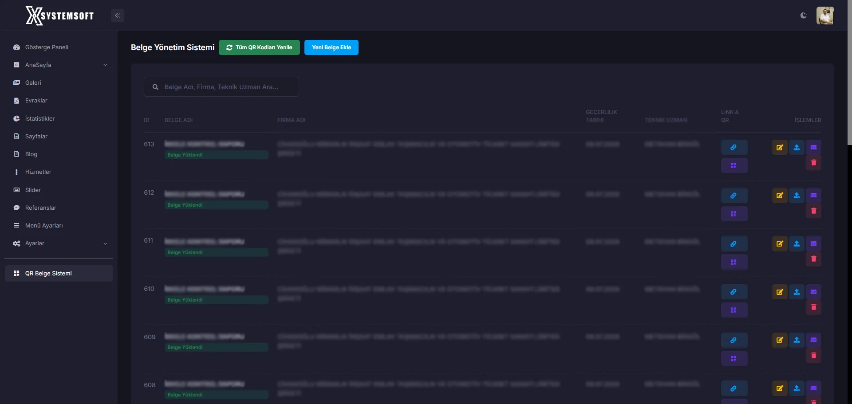This screenshot has height=404, width=852.
Task: Toggle dark mode with the moon icon
Action: click(803, 16)
